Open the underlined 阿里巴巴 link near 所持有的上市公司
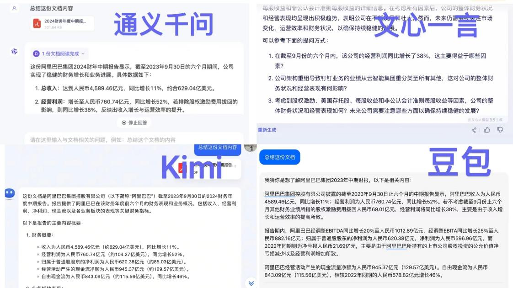The height and width of the screenshot is (288, 513). pyautogui.click(x=396, y=246)
